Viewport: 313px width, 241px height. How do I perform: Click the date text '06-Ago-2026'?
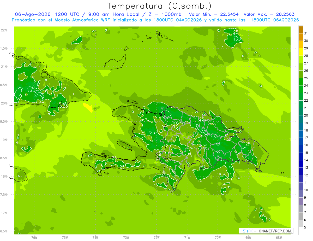[x=33, y=14]
